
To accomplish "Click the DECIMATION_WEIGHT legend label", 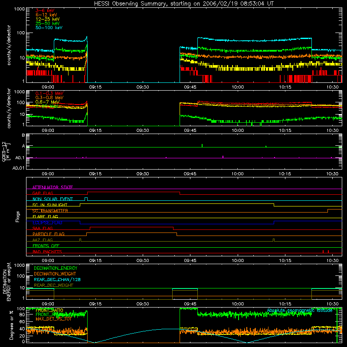I will click(x=55, y=274).
